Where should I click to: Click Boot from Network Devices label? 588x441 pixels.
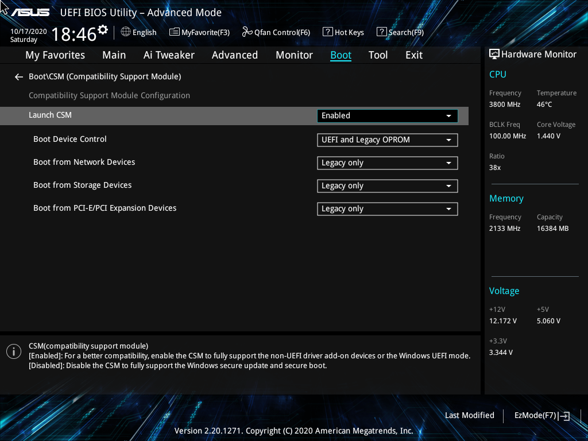(84, 162)
